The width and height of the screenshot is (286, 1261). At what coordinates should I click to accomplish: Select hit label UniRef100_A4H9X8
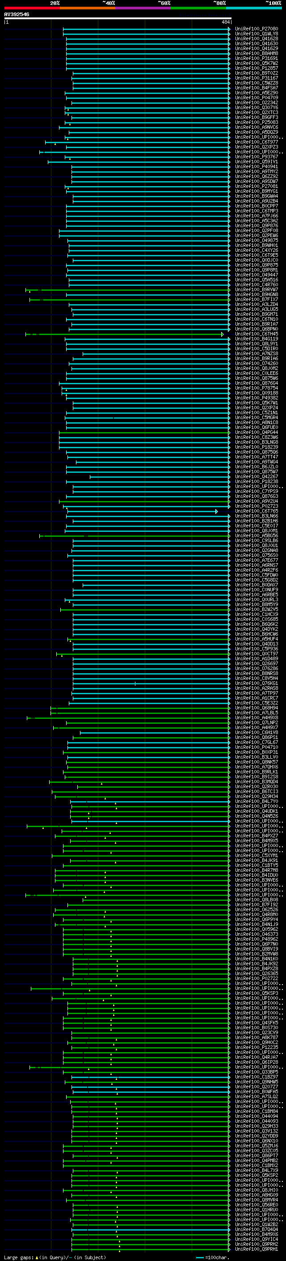point(256,718)
